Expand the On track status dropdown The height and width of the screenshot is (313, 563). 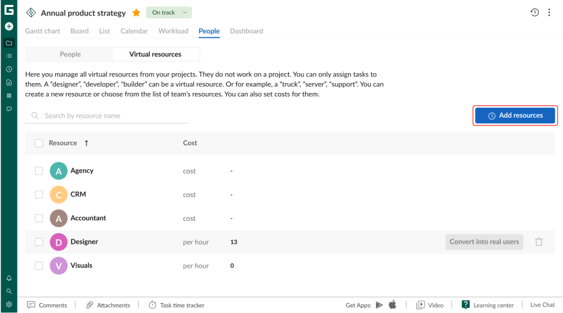(169, 13)
